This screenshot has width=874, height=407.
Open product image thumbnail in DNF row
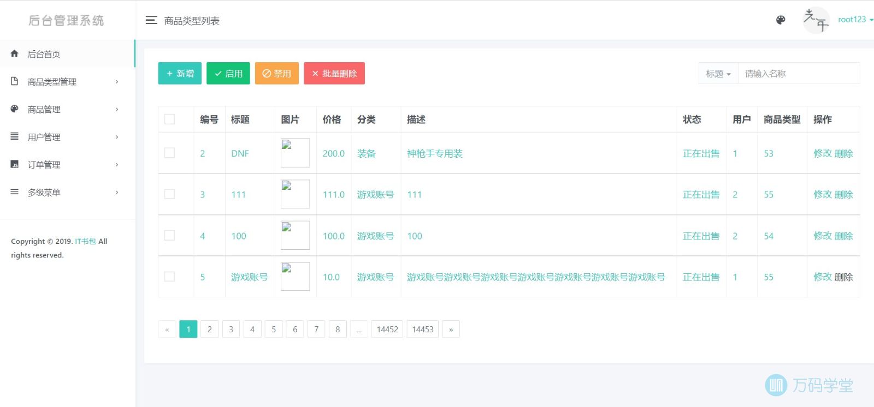(295, 153)
